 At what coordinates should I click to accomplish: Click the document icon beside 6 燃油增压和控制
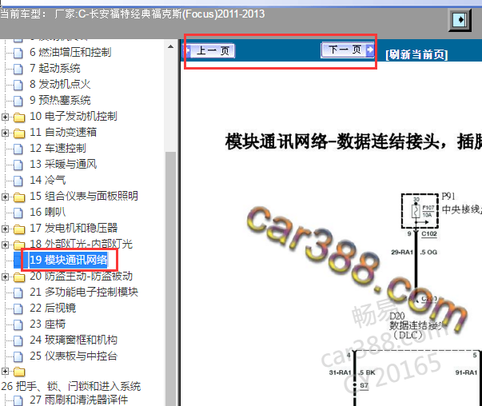(x=18, y=53)
